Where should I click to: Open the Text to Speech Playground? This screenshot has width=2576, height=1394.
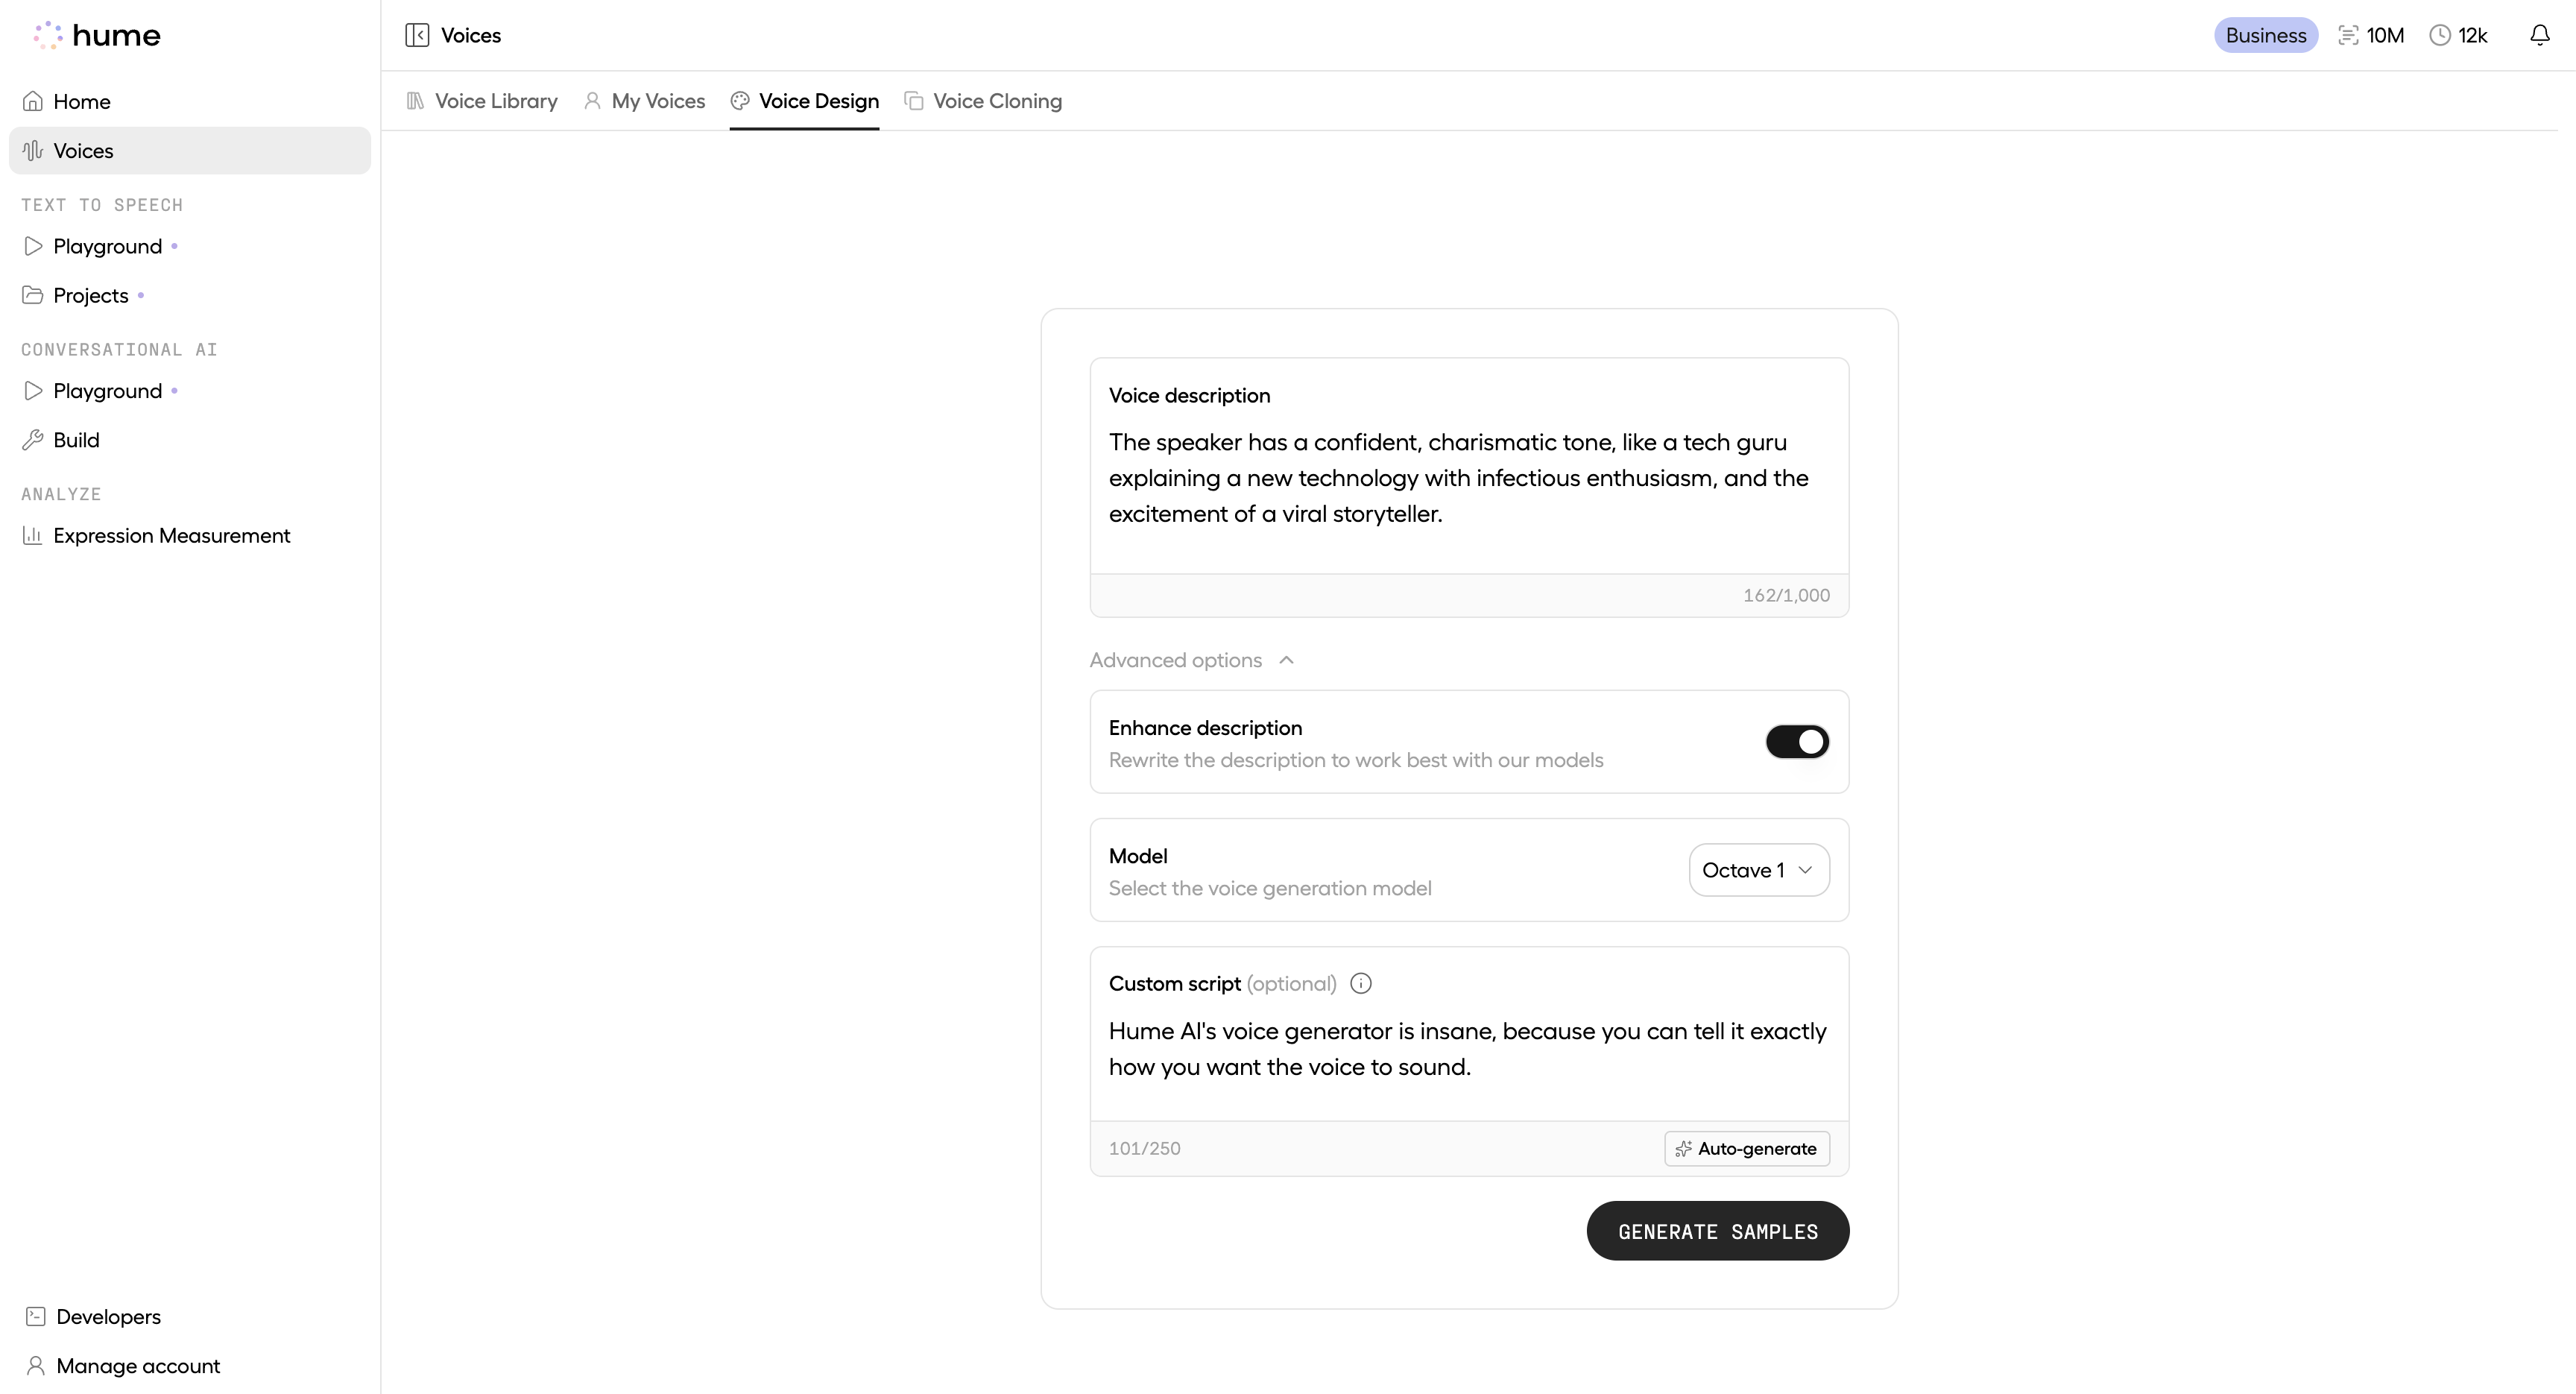click(107, 246)
